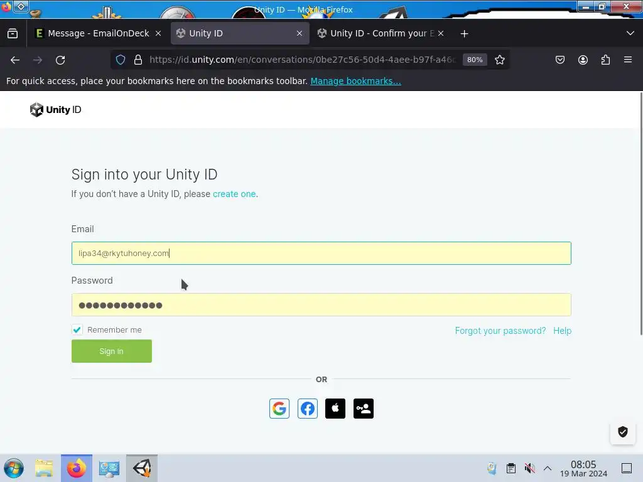The image size is (643, 482).
Task: Expand the list all tabs chevron
Action: pos(630,33)
